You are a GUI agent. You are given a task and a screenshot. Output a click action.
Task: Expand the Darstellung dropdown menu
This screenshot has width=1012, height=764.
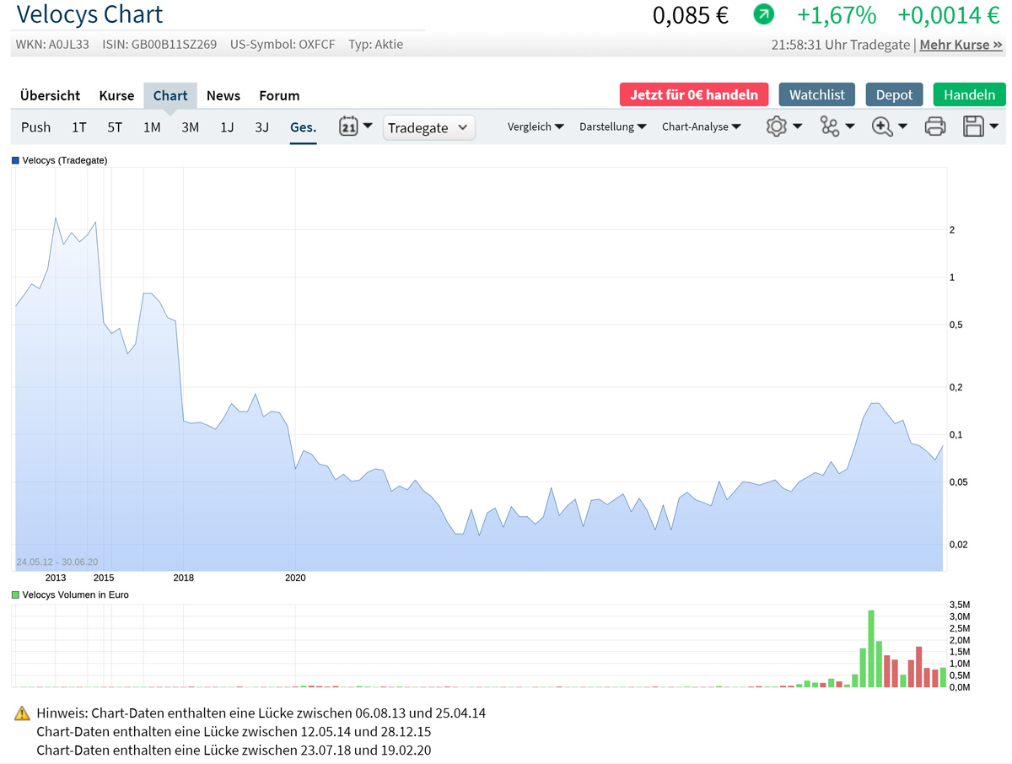pos(613,126)
